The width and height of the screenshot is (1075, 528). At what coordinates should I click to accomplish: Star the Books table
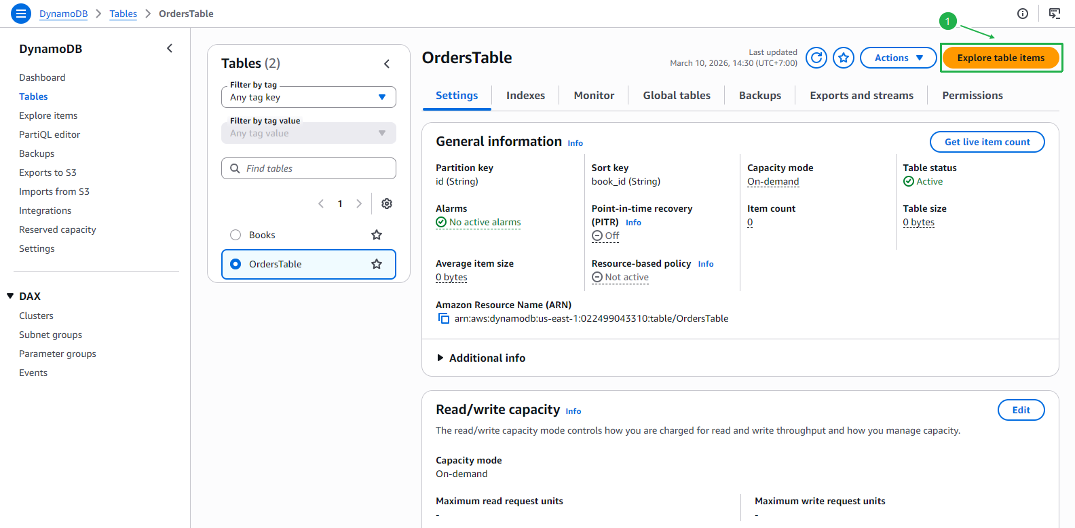click(377, 235)
